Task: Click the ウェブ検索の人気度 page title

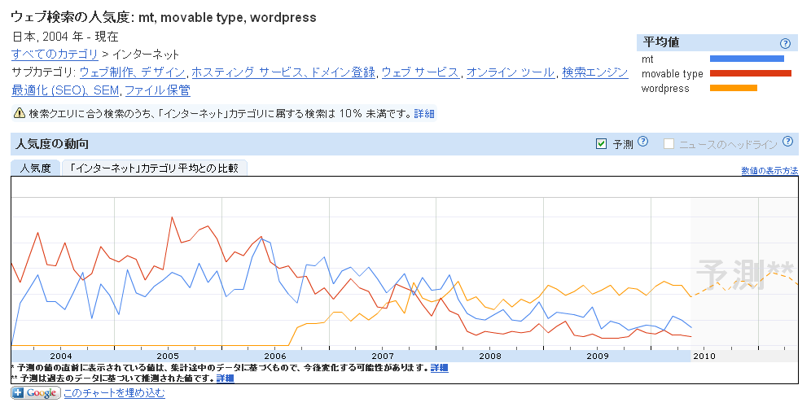Action: (164, 17)
